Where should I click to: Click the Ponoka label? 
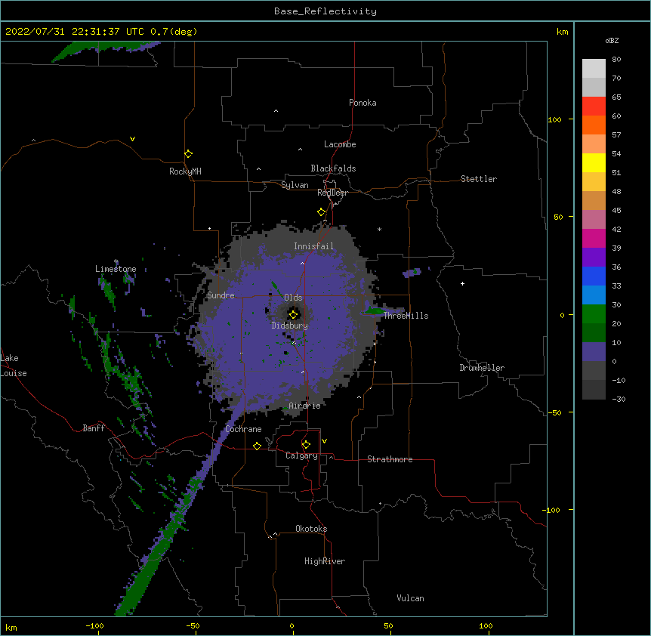[x=363, y=103]
